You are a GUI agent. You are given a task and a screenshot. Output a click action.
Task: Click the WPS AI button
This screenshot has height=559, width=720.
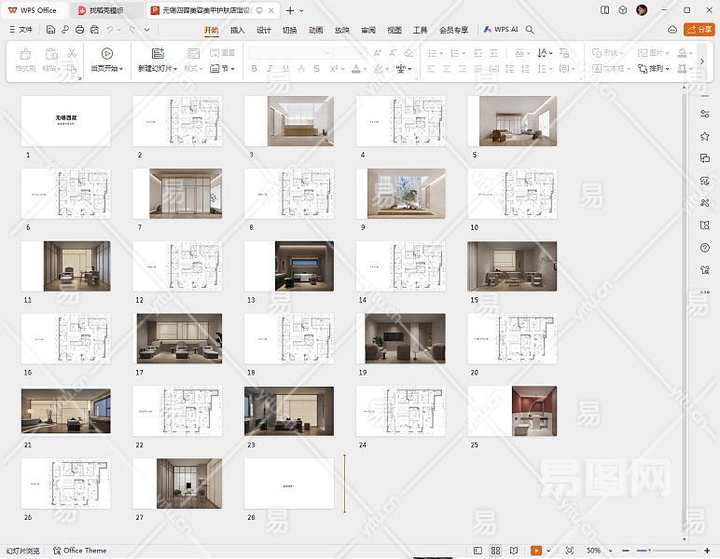tap(501, 30)
